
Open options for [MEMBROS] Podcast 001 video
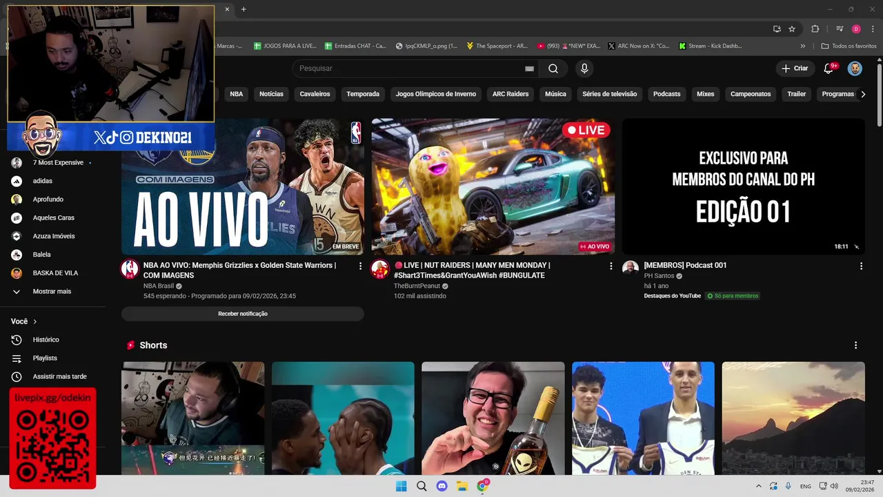tap(861, 266)
